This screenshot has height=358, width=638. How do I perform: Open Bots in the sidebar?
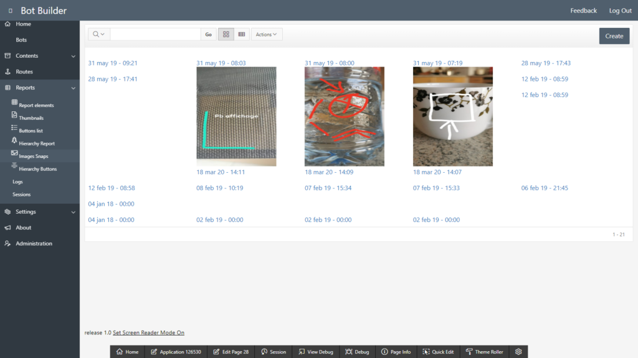(21, 40)
